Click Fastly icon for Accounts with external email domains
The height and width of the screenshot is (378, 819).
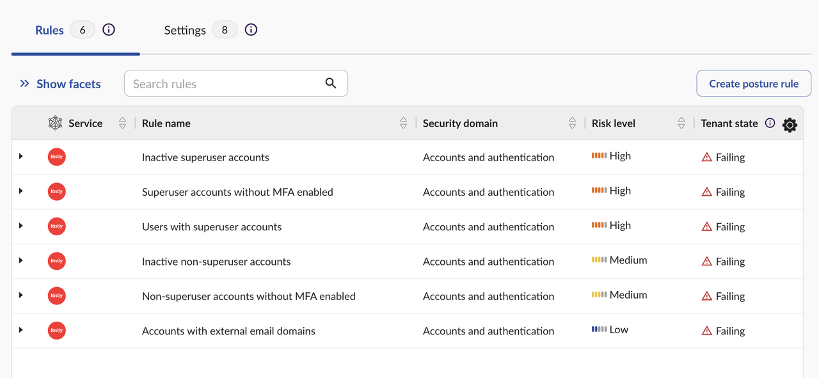pos(57,331)
